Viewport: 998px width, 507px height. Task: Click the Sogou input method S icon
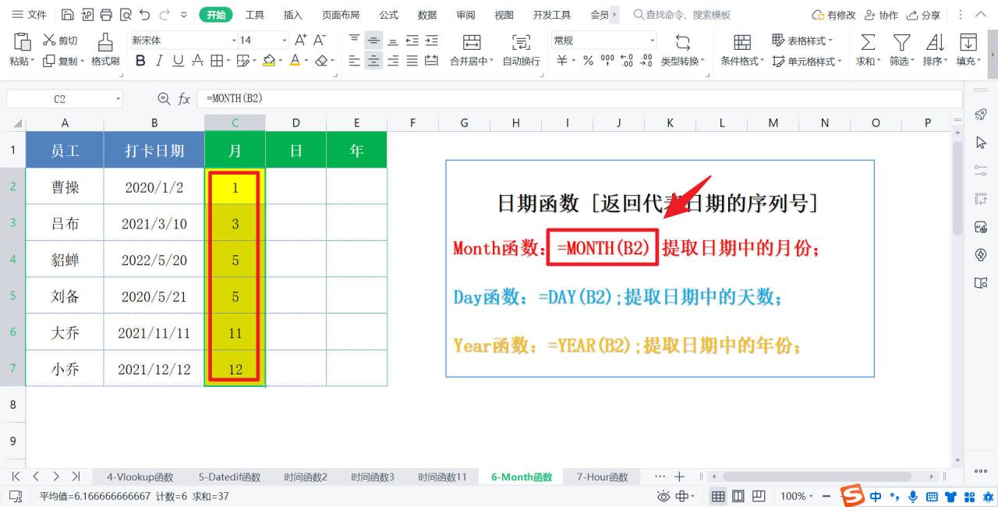coord(854,496)
